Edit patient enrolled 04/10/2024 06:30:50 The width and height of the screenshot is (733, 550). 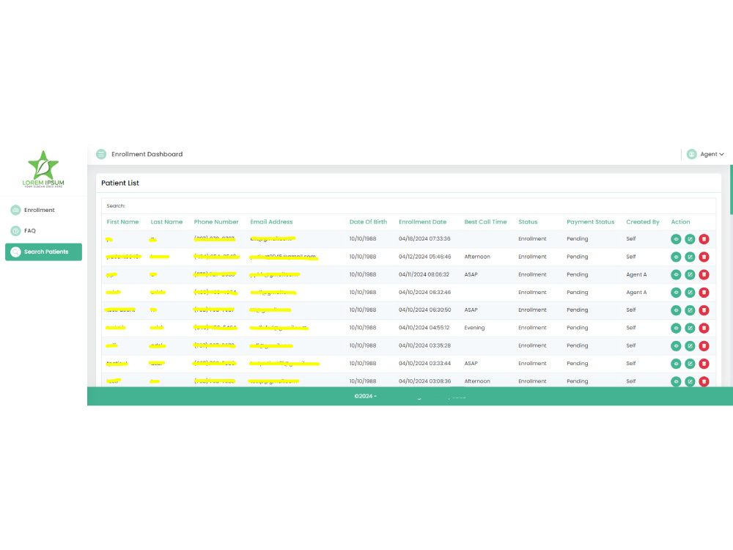[x=690, y=310]
